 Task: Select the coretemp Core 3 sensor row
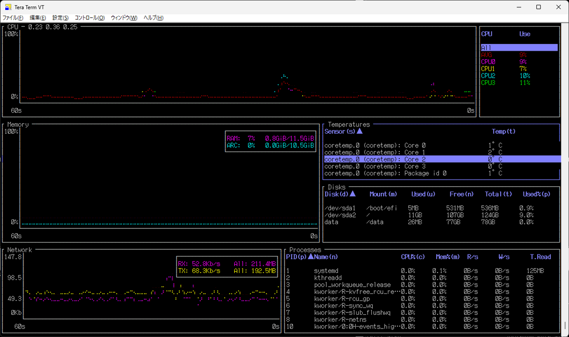coord(442,166)
